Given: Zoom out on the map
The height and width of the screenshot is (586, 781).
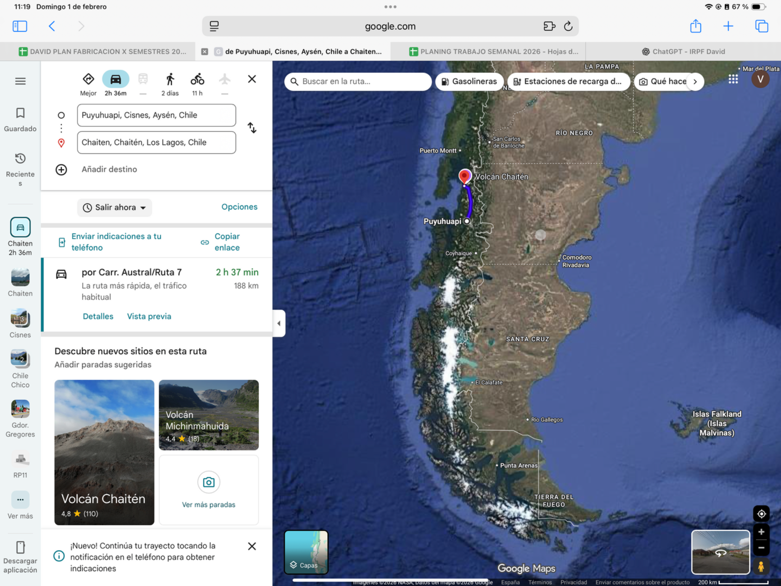Looking at the screenshot, I should click(x=761, y=547).
